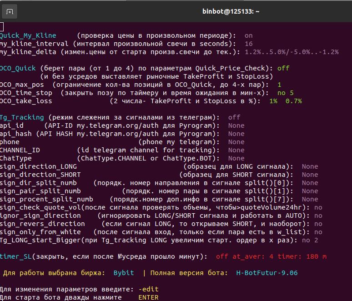Click the my_kline_interval value 16

point(248,44)
